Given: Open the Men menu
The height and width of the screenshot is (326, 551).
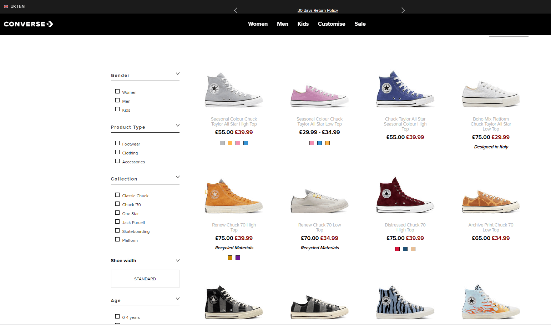Looking at the screenshot, I should (283, 24).
